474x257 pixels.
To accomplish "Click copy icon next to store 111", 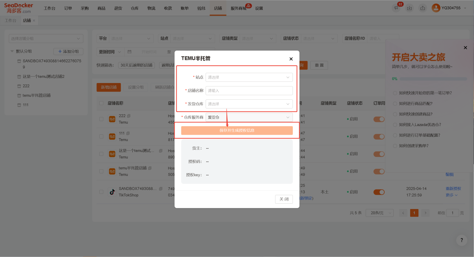I will coord(128,133).
